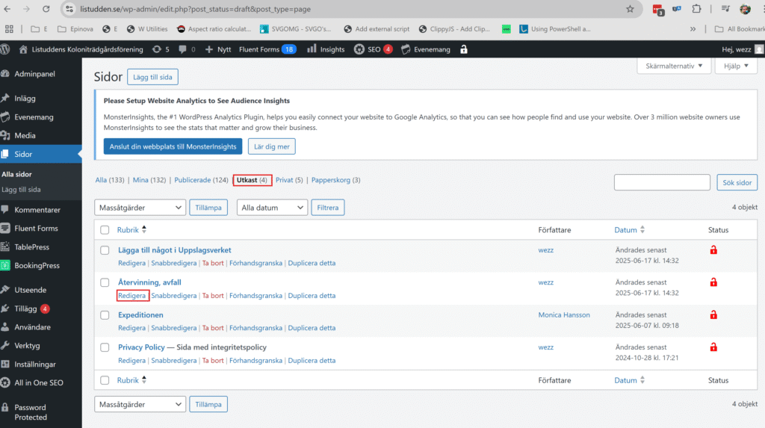
Task: Click the padlock icon in admin bar
Action: [463, 49]
